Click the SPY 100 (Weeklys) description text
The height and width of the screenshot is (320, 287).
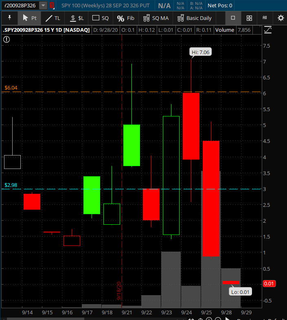tap(105, 6)
